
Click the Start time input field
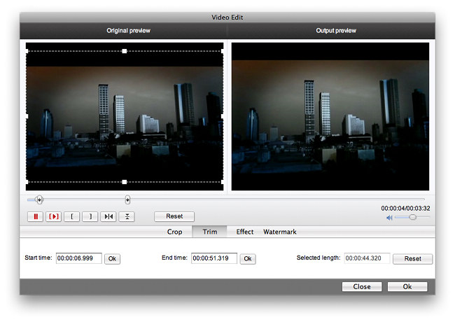pyautogui.click(x=79, y=258)
